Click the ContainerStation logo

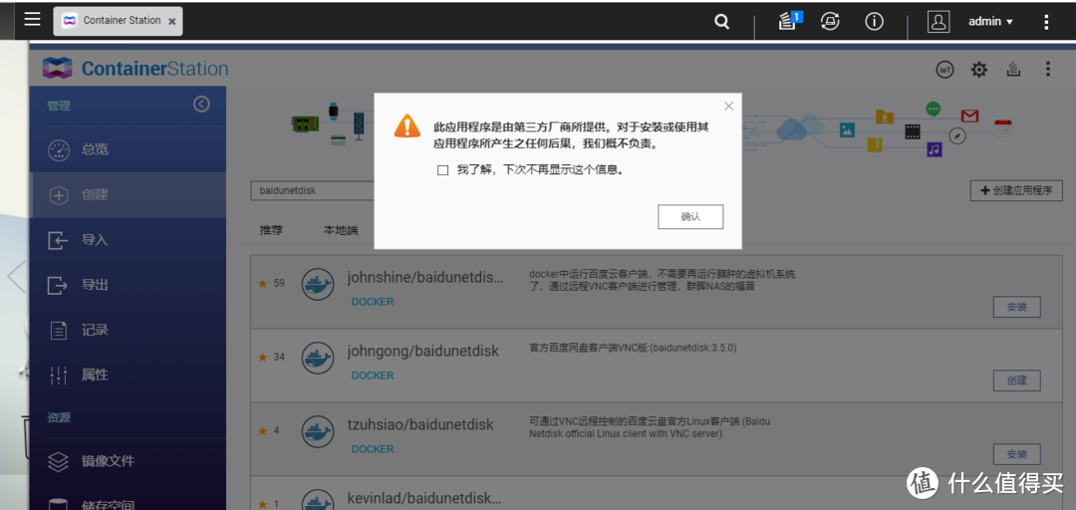coord(135,69)
